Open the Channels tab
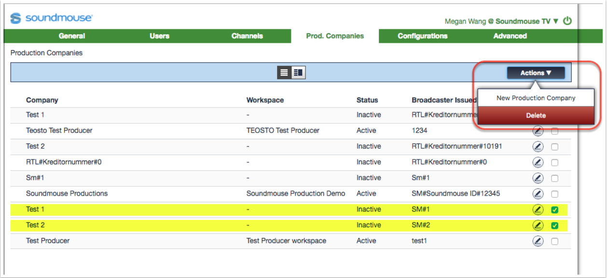 coord(247,36)
